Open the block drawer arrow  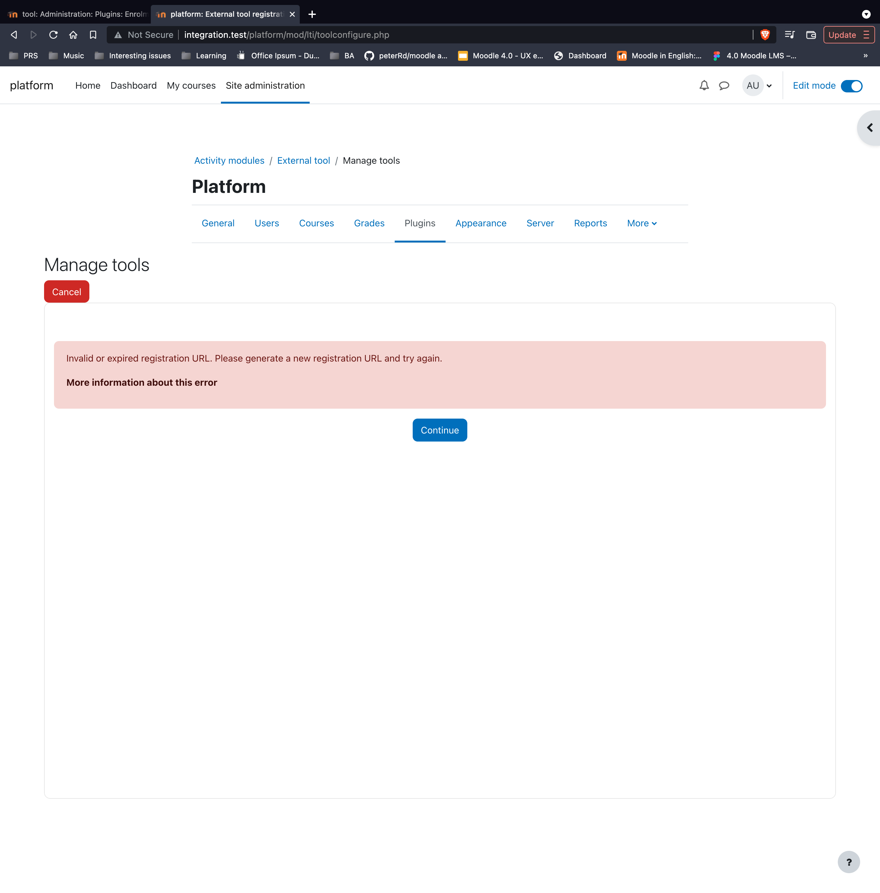[869, 128]
